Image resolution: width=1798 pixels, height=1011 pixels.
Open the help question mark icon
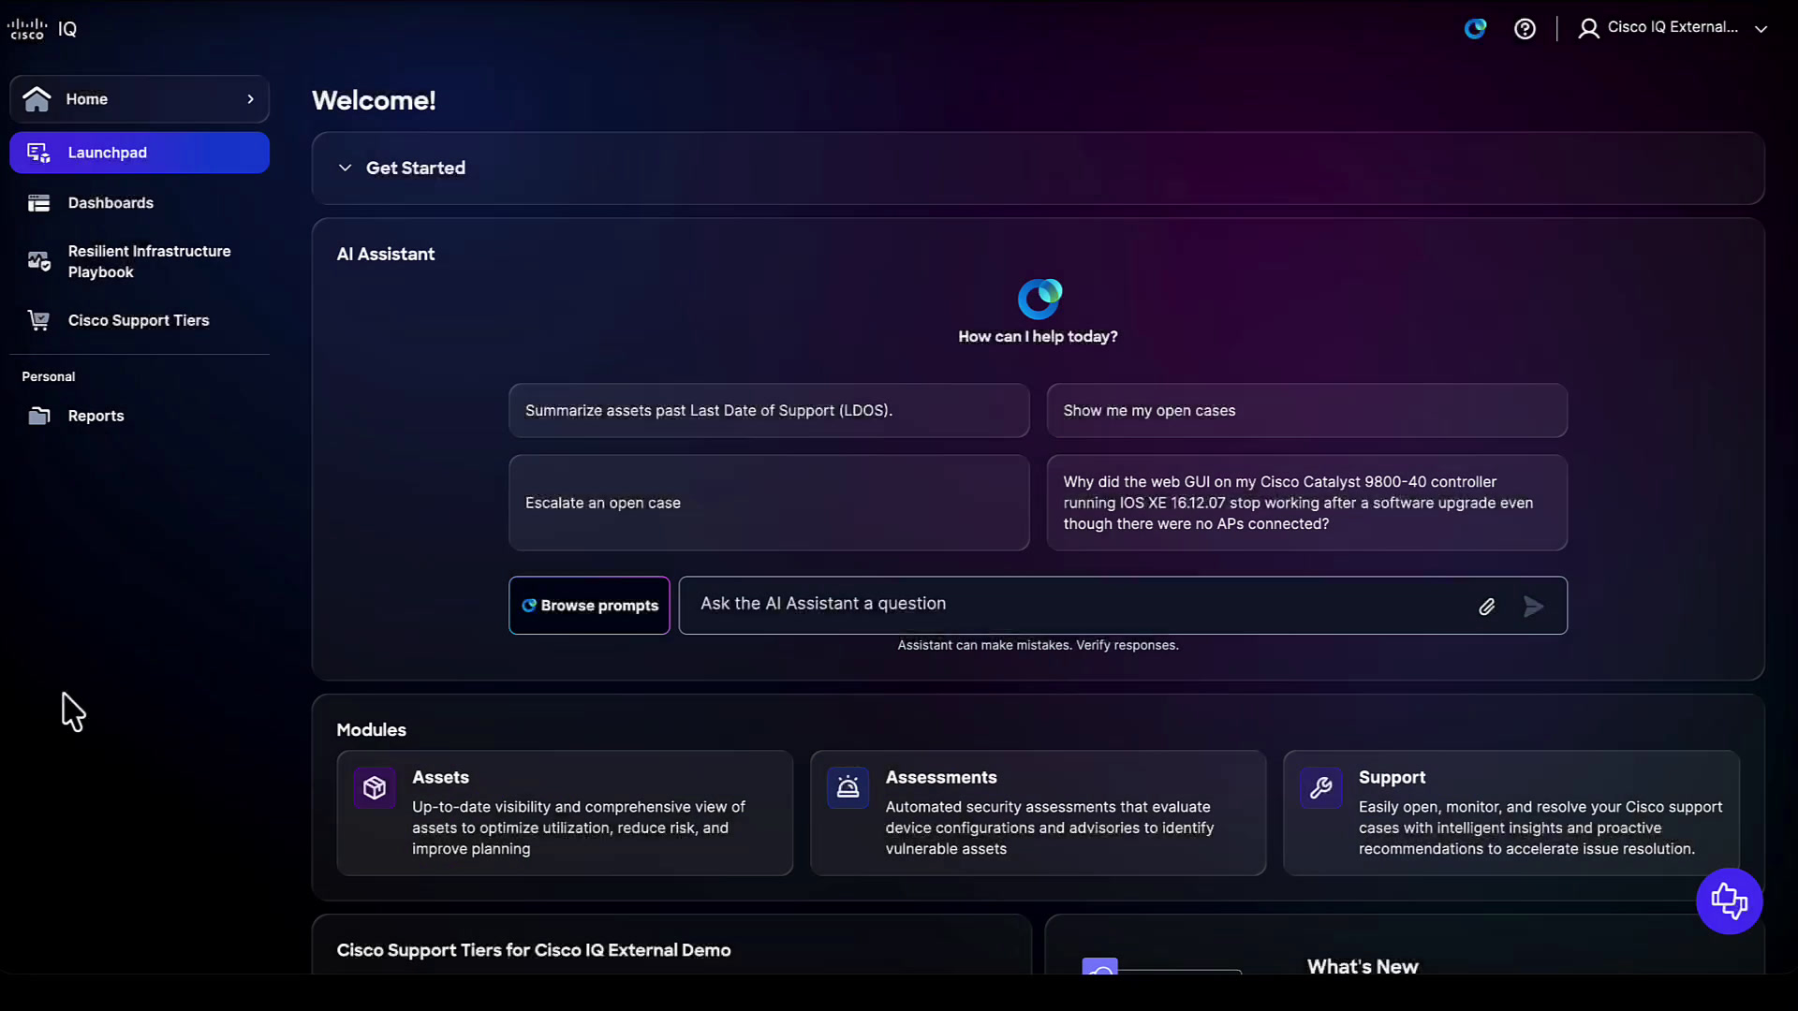coord(1525,29)
